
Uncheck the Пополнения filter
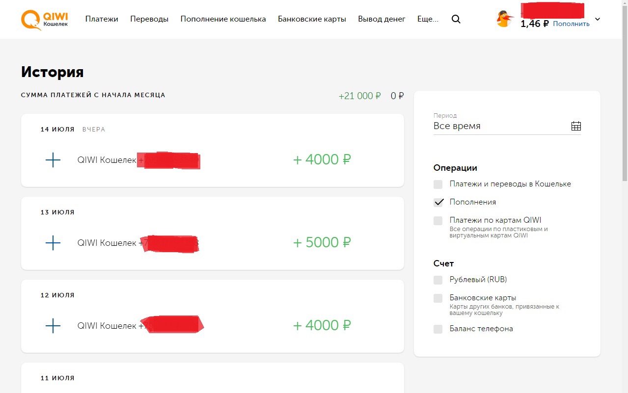coord(438,203)
